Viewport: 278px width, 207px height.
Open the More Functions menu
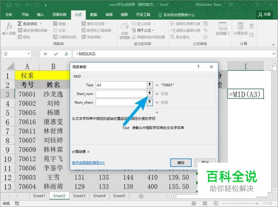coord(92,37)
